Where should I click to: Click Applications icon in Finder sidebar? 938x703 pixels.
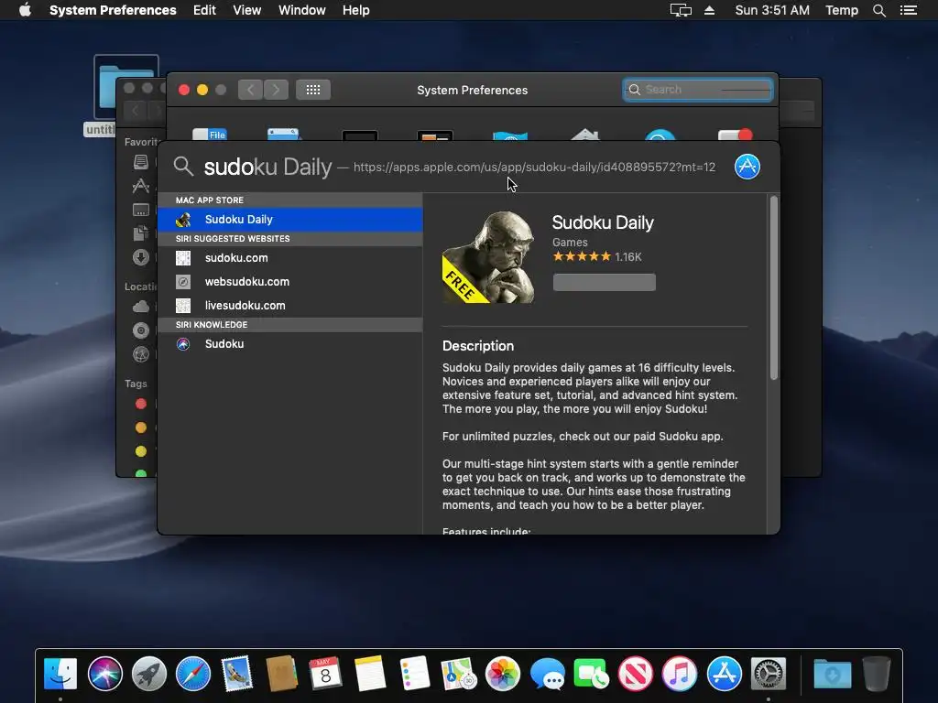140,186
